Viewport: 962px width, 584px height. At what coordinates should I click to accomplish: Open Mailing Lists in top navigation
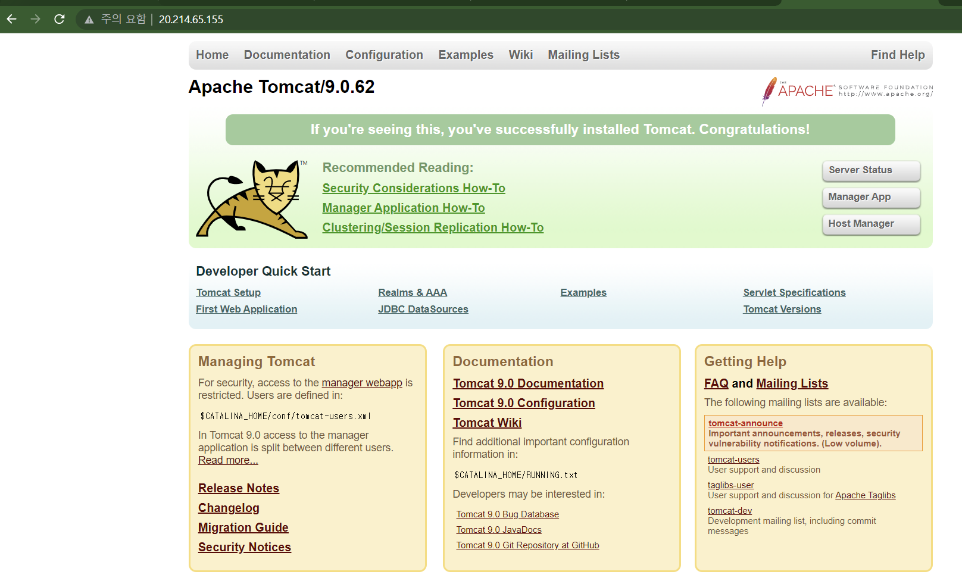coord(584,55)
